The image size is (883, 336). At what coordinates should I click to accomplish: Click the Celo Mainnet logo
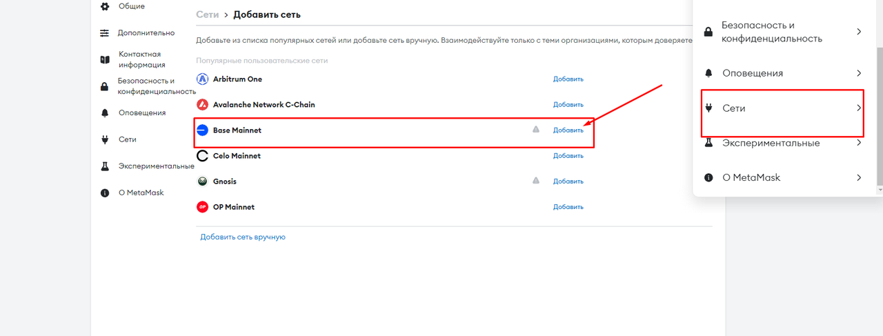point(202,156)
